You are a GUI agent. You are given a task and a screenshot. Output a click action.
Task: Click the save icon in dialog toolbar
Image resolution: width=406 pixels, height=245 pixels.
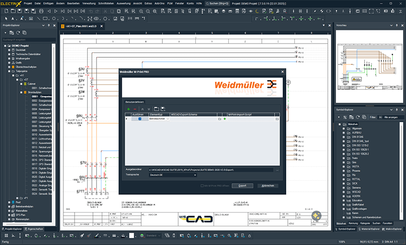tap(163, 109)
